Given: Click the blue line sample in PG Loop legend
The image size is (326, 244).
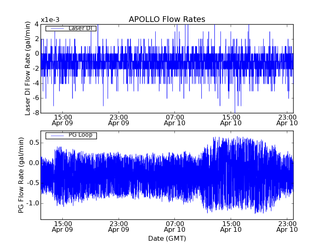Looking at the screenshot, I should (57, 136).
